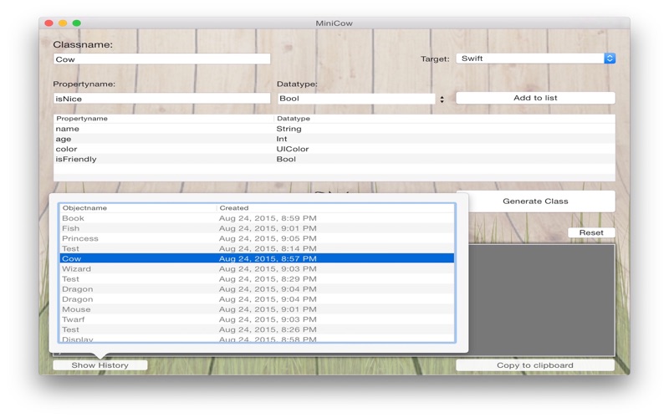669x418 pixels.
Task: Select Wizard in the history list
Action: click(x=257, y=268)
